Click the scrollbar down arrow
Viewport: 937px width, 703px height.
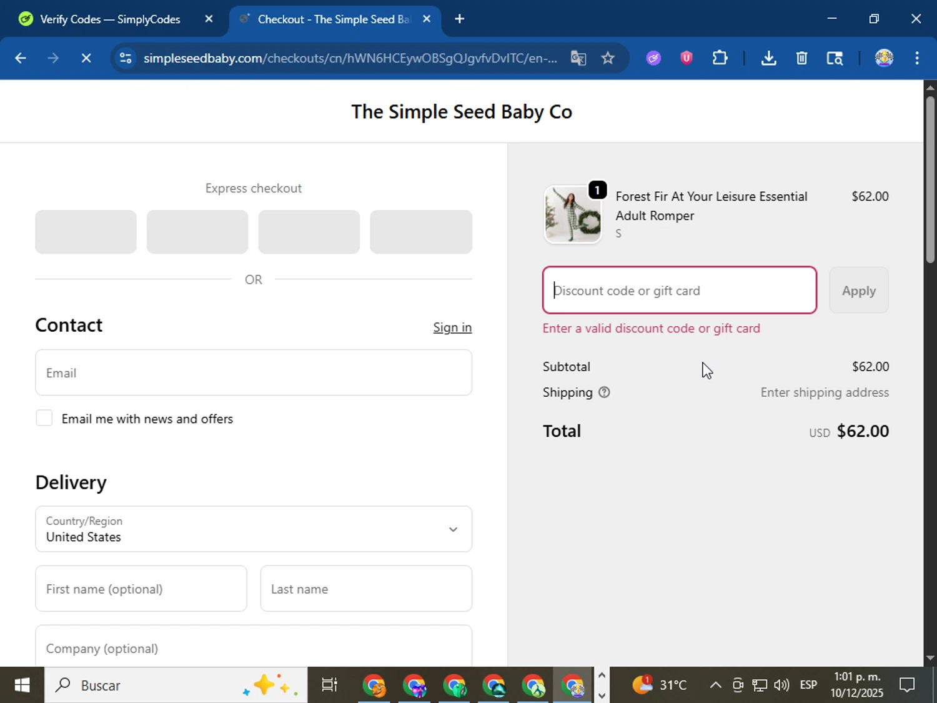[930, 658]
